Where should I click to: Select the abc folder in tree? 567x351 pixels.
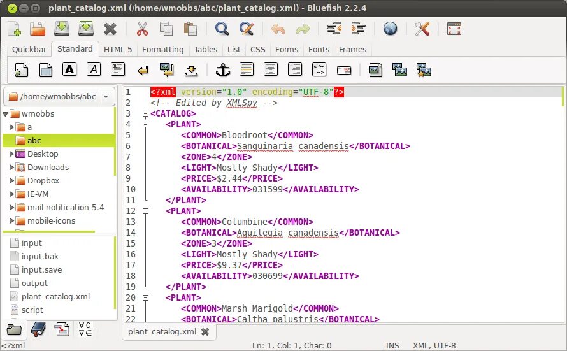[x=59, y=141]
